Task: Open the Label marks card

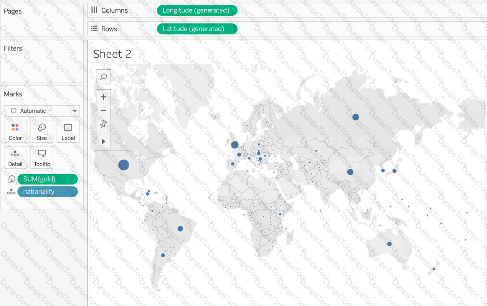Action: pyautogui.click(x=68, y=132)
